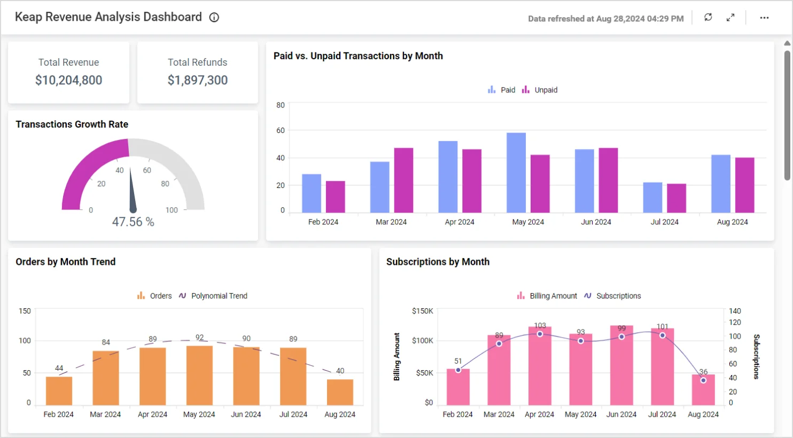The height and width of the screenshot is (438, 793).
Task: Toggle Billing Amount legend icon
Action: click(520, 296)
